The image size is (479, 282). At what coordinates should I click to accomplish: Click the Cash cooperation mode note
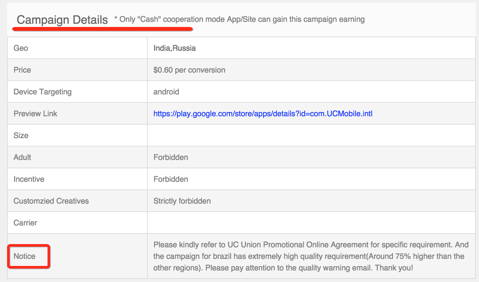click(239, 20)
